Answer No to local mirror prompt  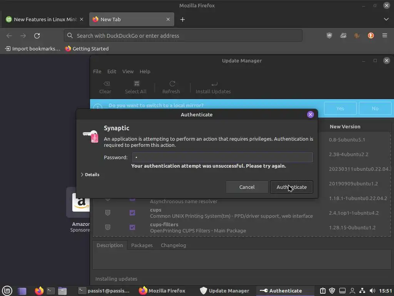(x=375, y=108)
